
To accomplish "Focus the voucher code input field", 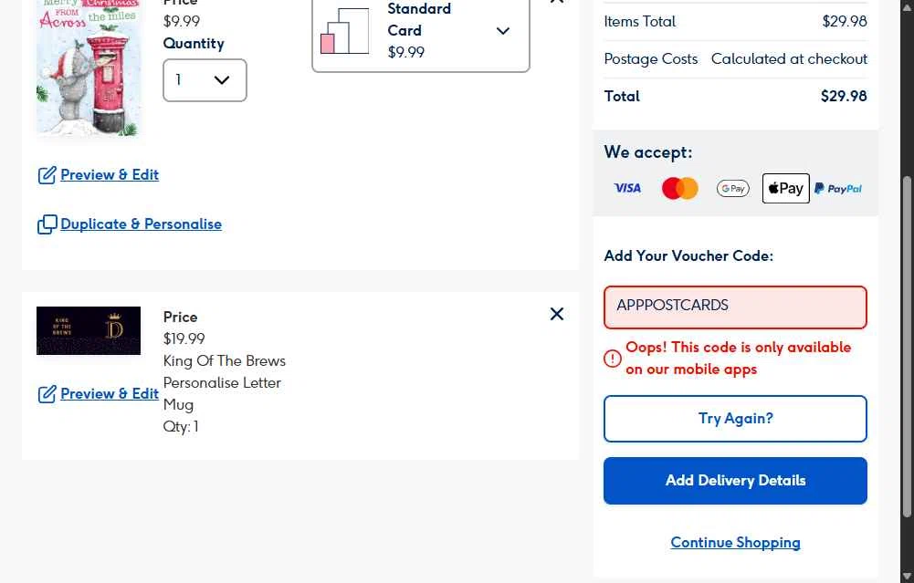I will 735,307.
